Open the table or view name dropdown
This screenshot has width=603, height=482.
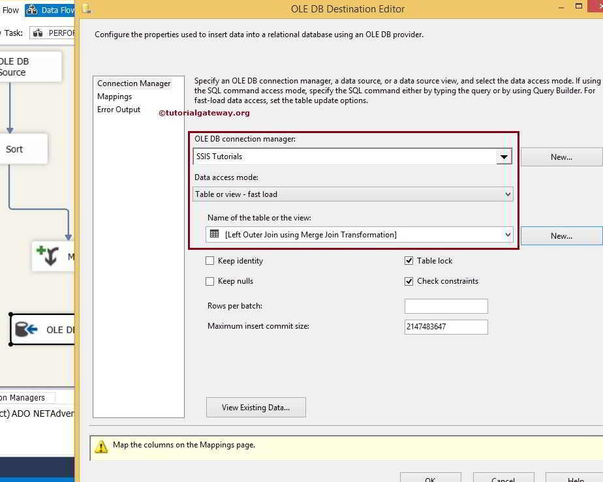[508, 234]
